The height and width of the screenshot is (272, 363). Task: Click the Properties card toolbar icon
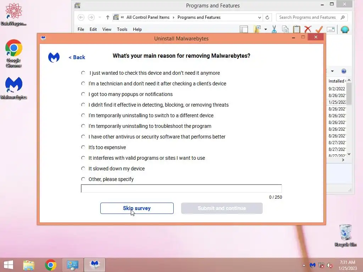331,29
